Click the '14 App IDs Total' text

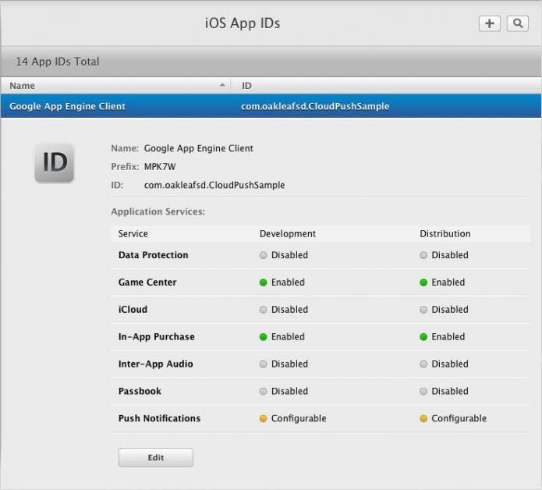coord(58,62)
